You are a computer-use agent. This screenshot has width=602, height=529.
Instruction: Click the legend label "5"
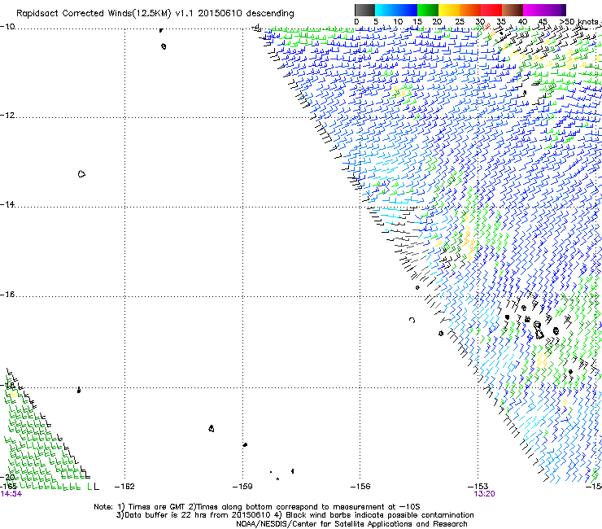click(376, 22)
